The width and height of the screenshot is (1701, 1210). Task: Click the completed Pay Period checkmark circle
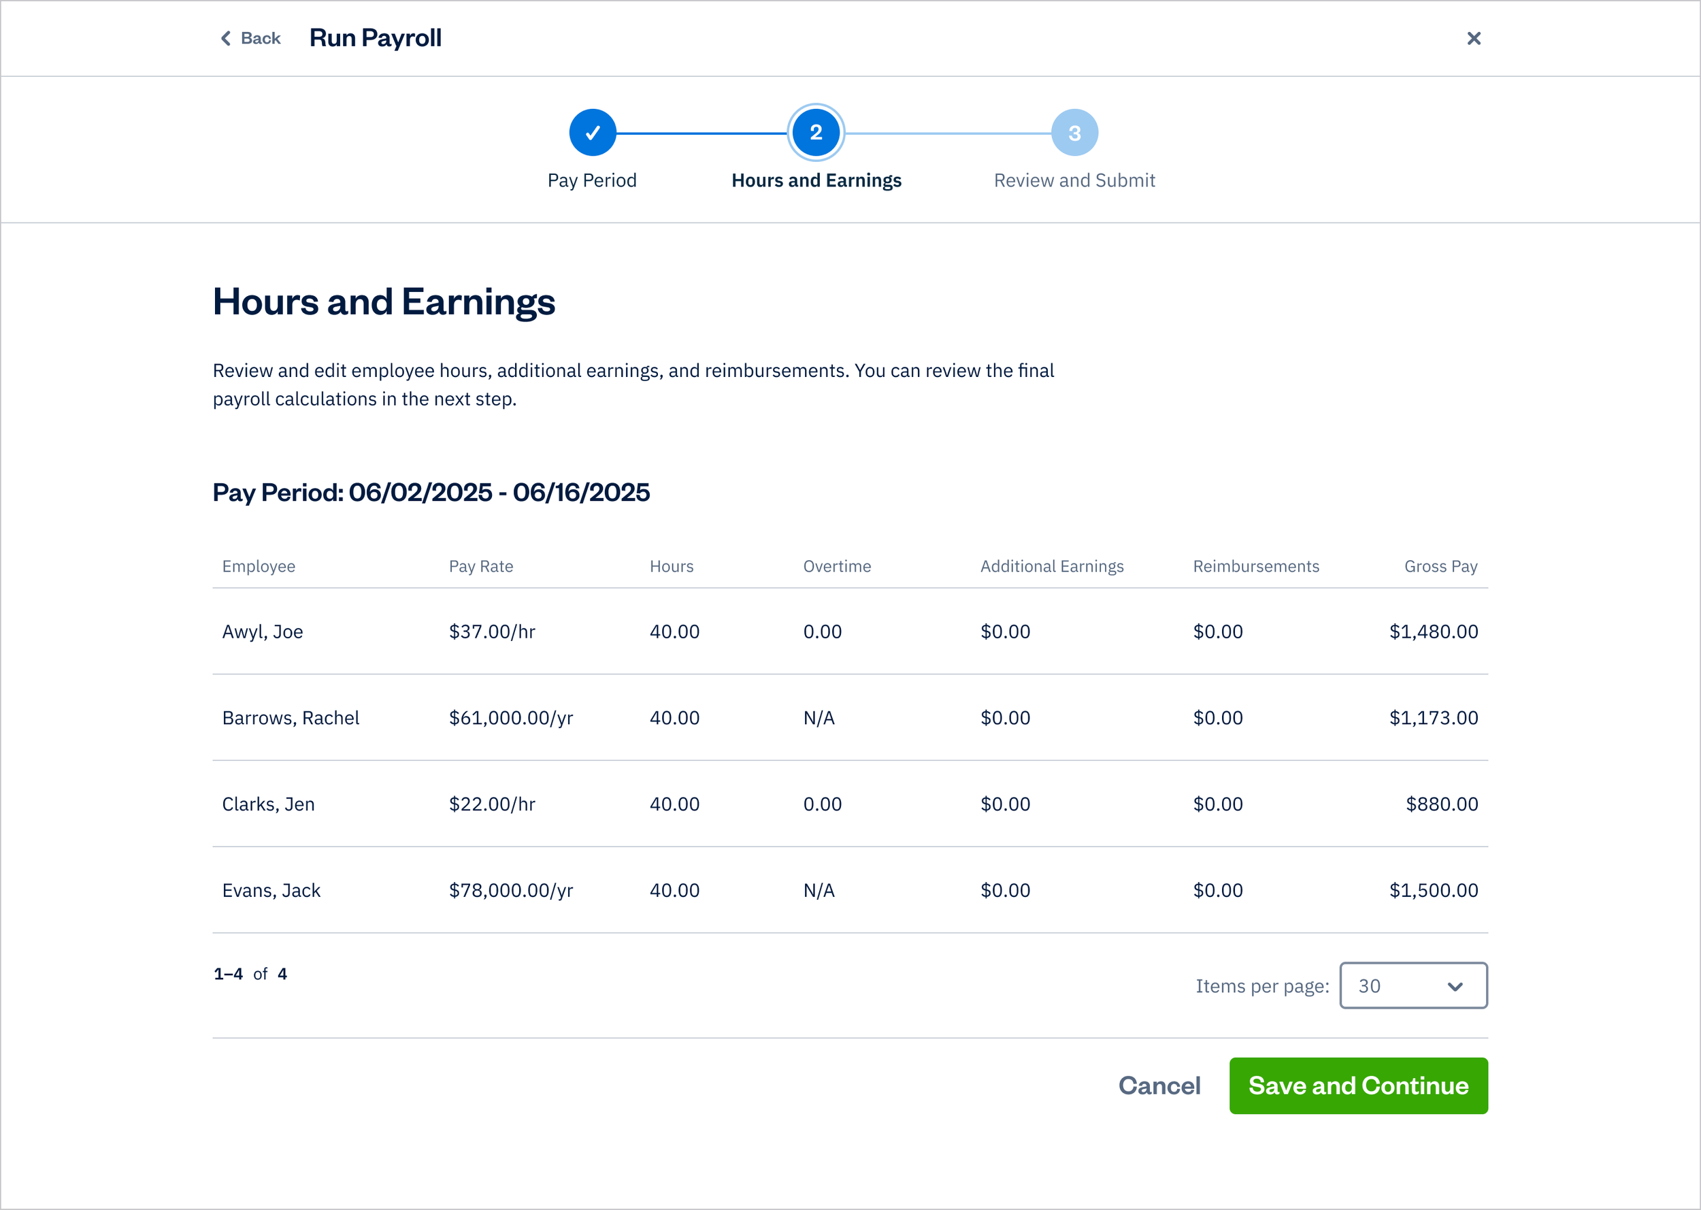click(x=592, y=132)
